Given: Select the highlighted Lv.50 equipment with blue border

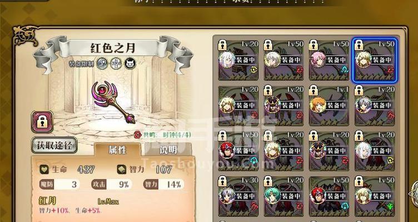Looking at the screenshot, I should click(x=375, y=60).
